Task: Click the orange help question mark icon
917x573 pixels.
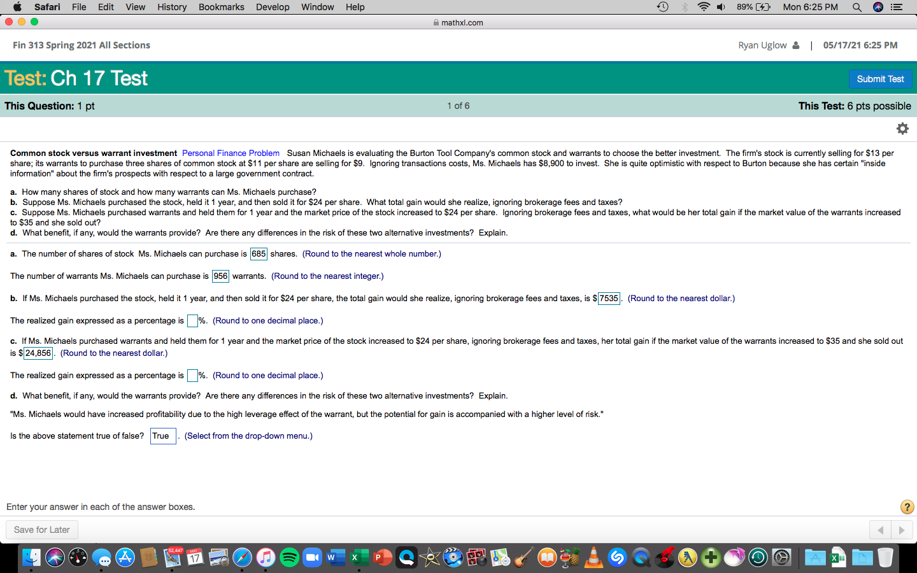Action: tap(907, 507)
